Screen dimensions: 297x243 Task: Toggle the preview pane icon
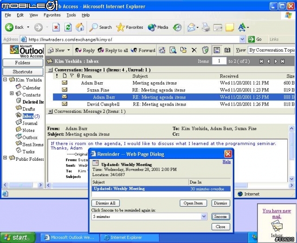click(217, 50)
